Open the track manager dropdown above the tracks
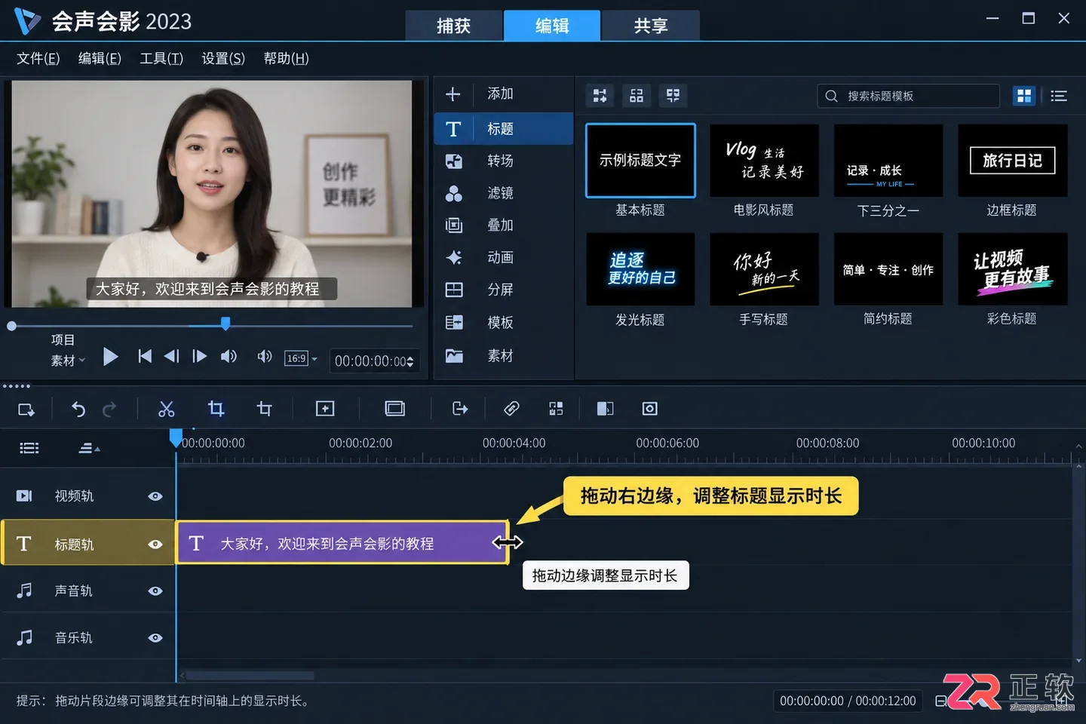The image size is (1086, 724). point(89,449)
